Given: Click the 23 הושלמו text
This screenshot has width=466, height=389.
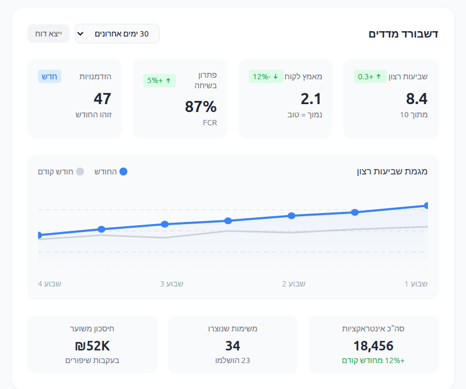Looking at the screenshot, I should pyautogui.click(x=232, y=360).
